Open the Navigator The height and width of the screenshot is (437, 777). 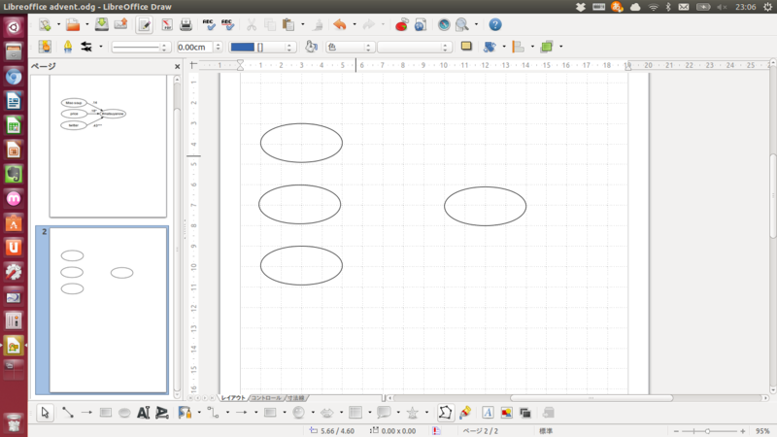[x=444, y=24]
